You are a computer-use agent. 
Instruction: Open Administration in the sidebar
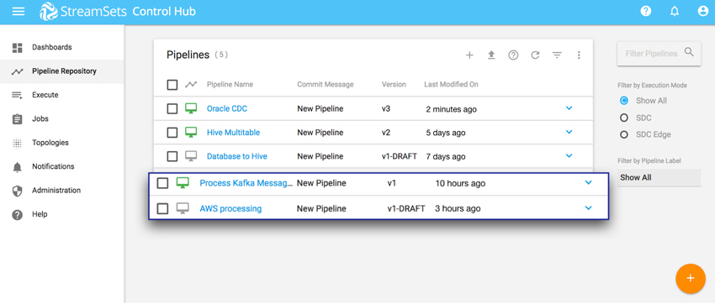(x=62, y=191)
